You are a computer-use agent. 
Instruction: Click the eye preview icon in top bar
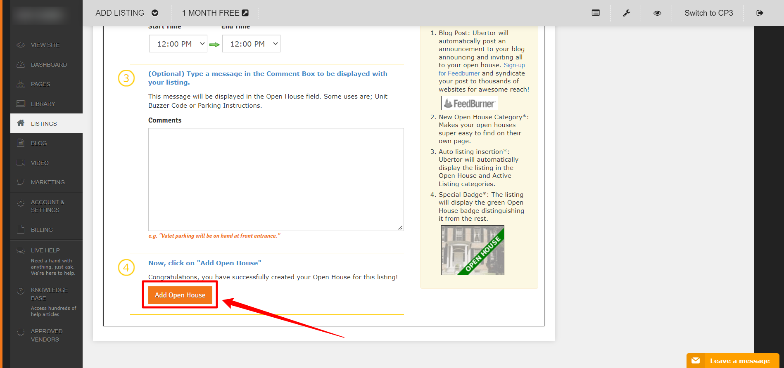(657, 13)
